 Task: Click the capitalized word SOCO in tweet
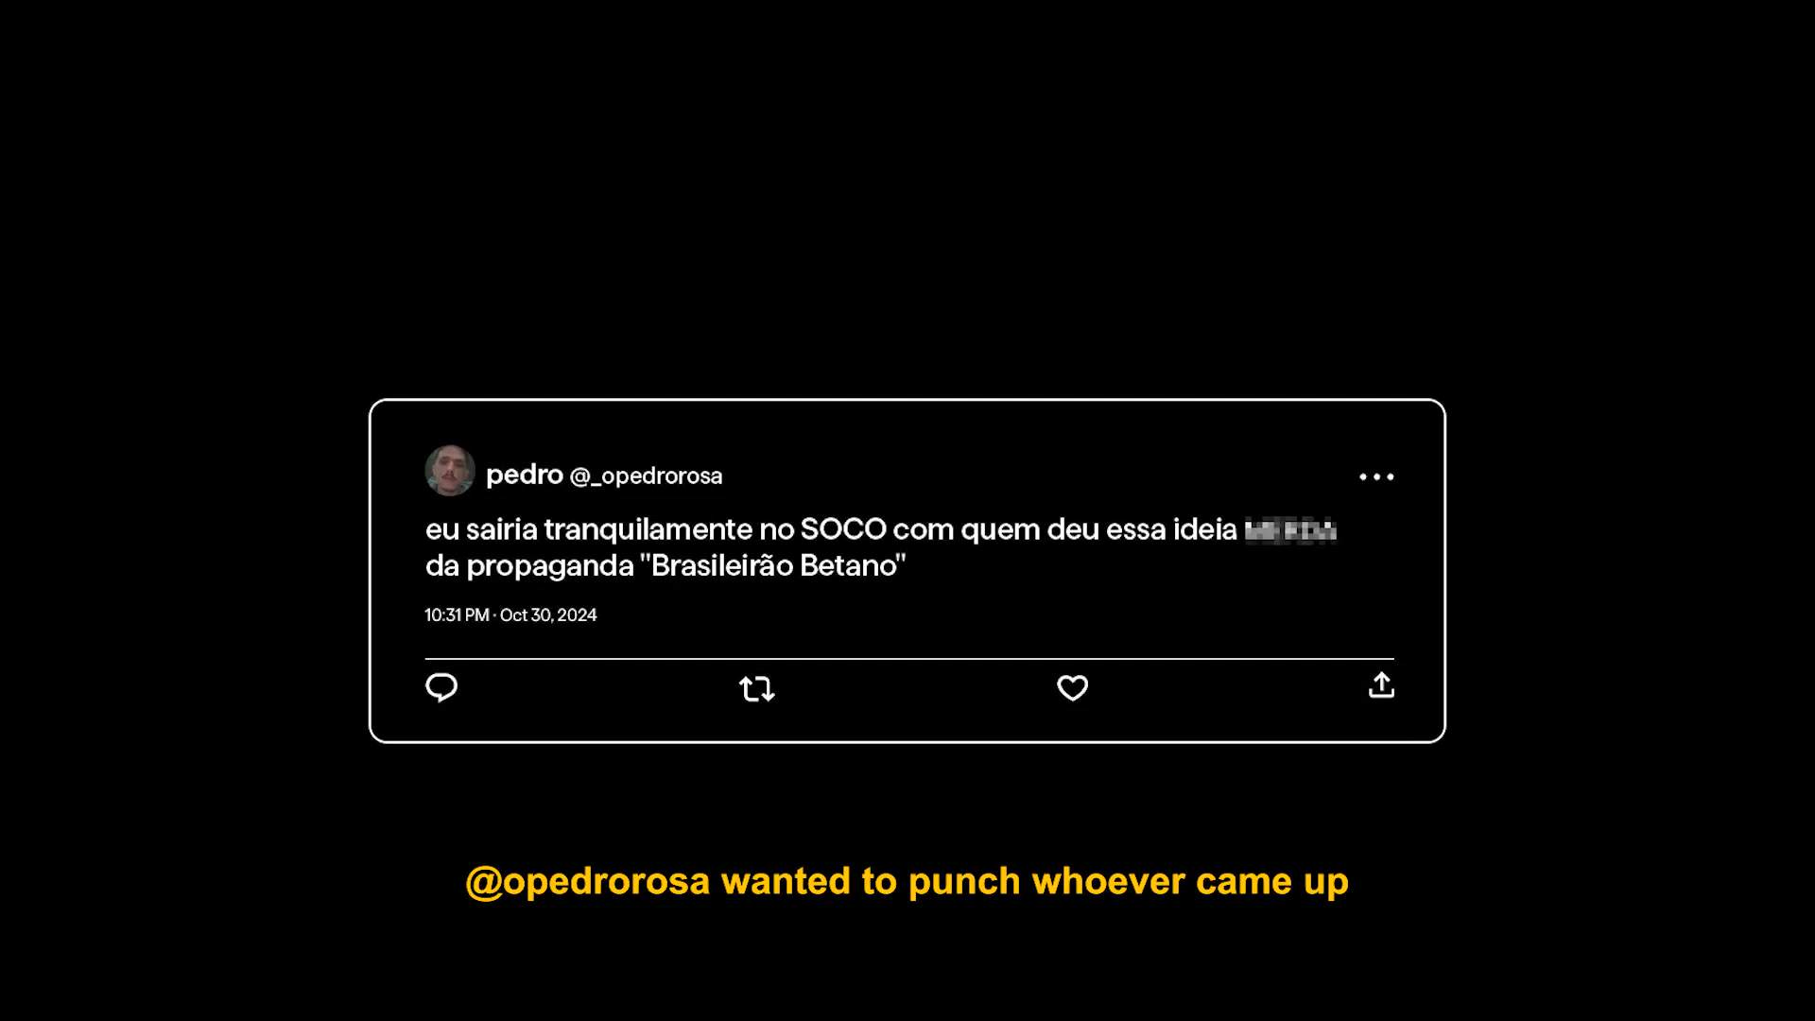(x=843, y=529)
